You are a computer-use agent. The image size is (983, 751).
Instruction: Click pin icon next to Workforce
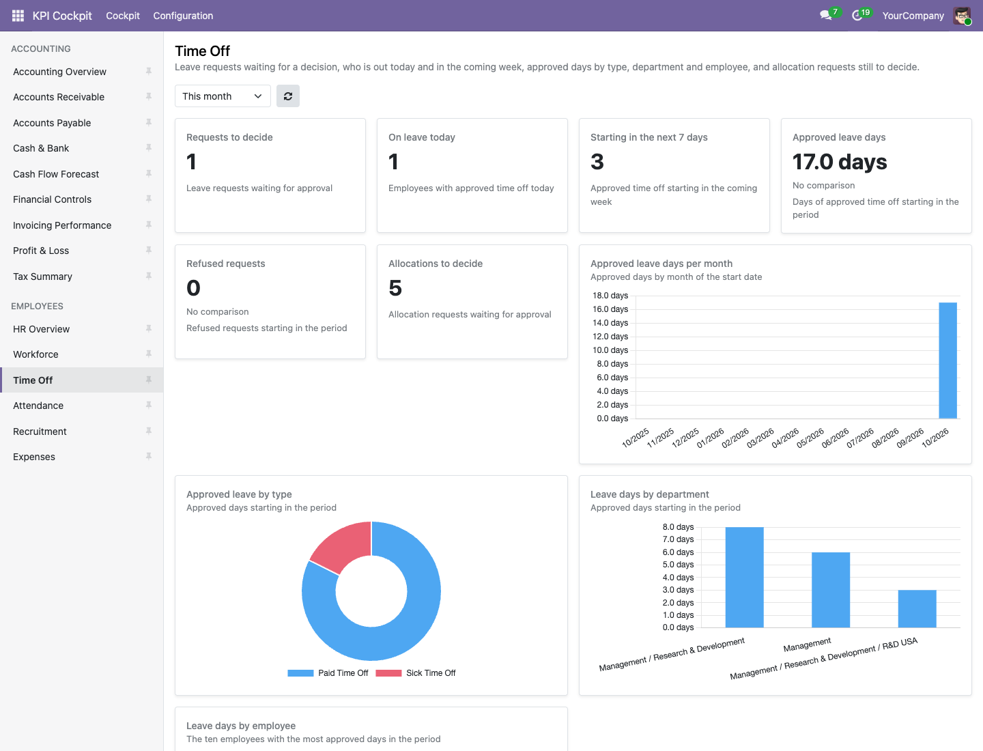click(149, 354)
